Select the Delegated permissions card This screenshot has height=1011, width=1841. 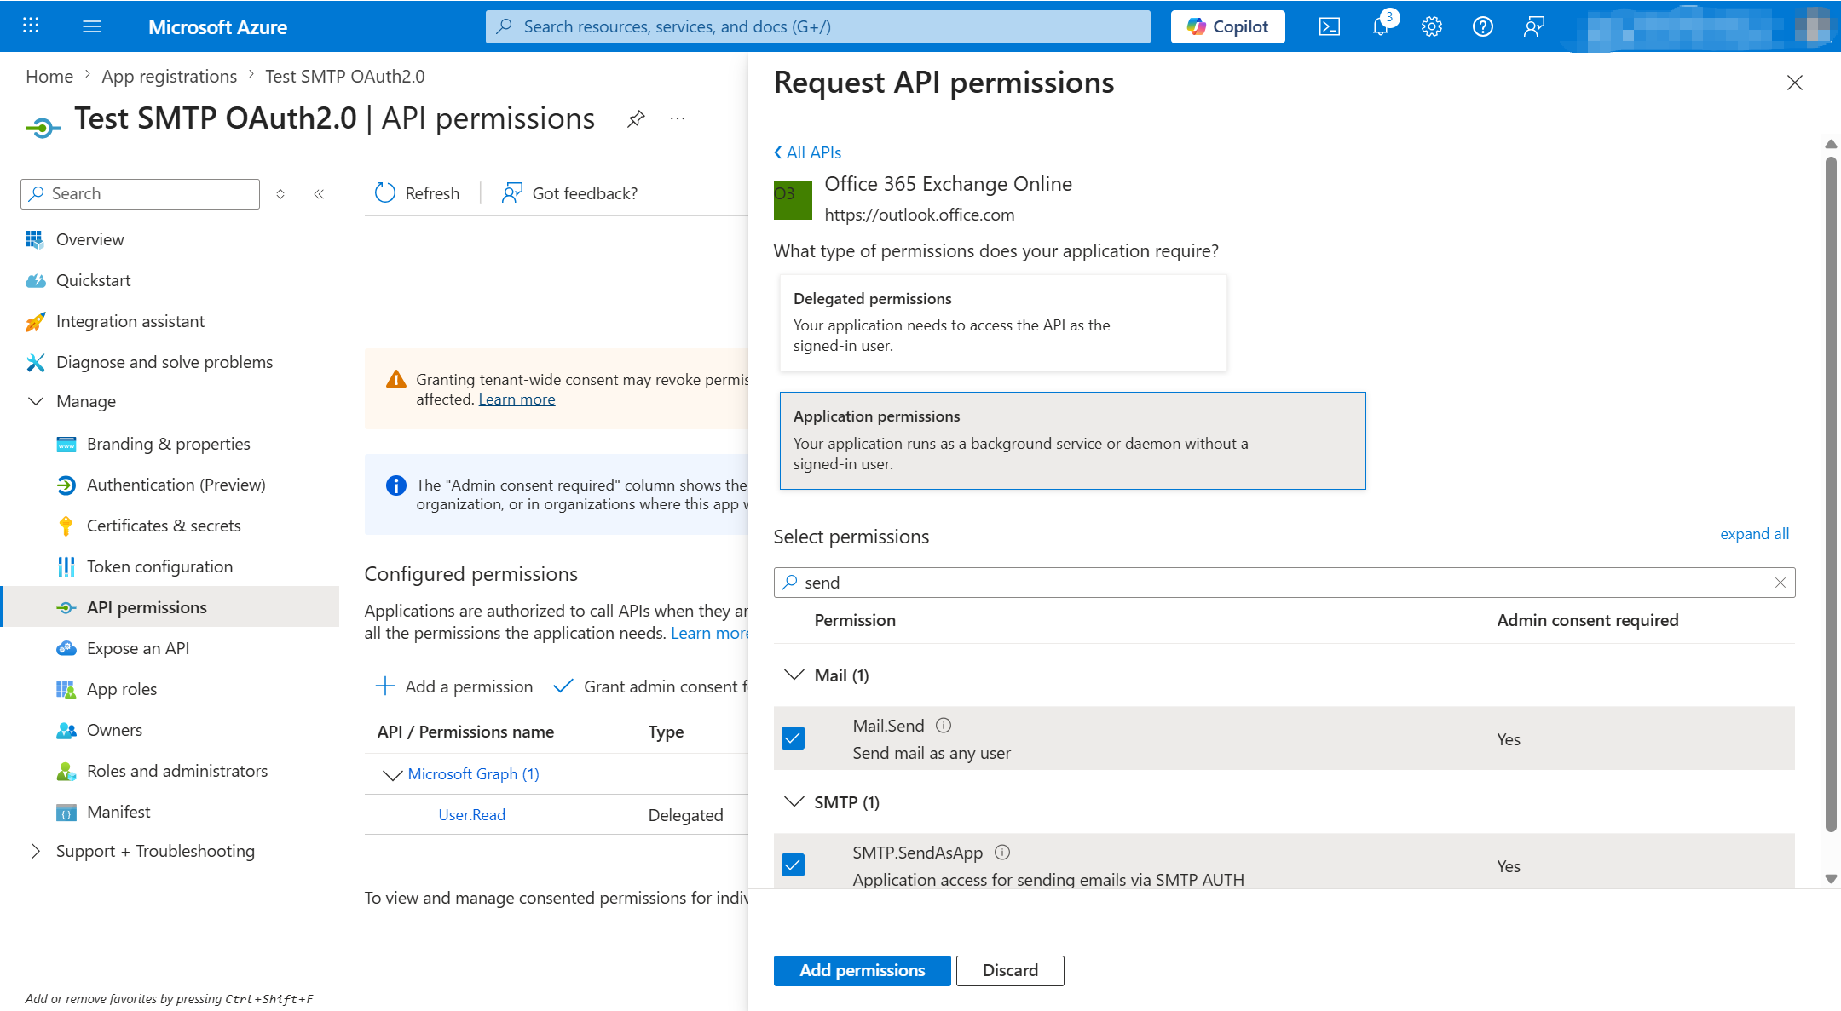coord(1003,323)
